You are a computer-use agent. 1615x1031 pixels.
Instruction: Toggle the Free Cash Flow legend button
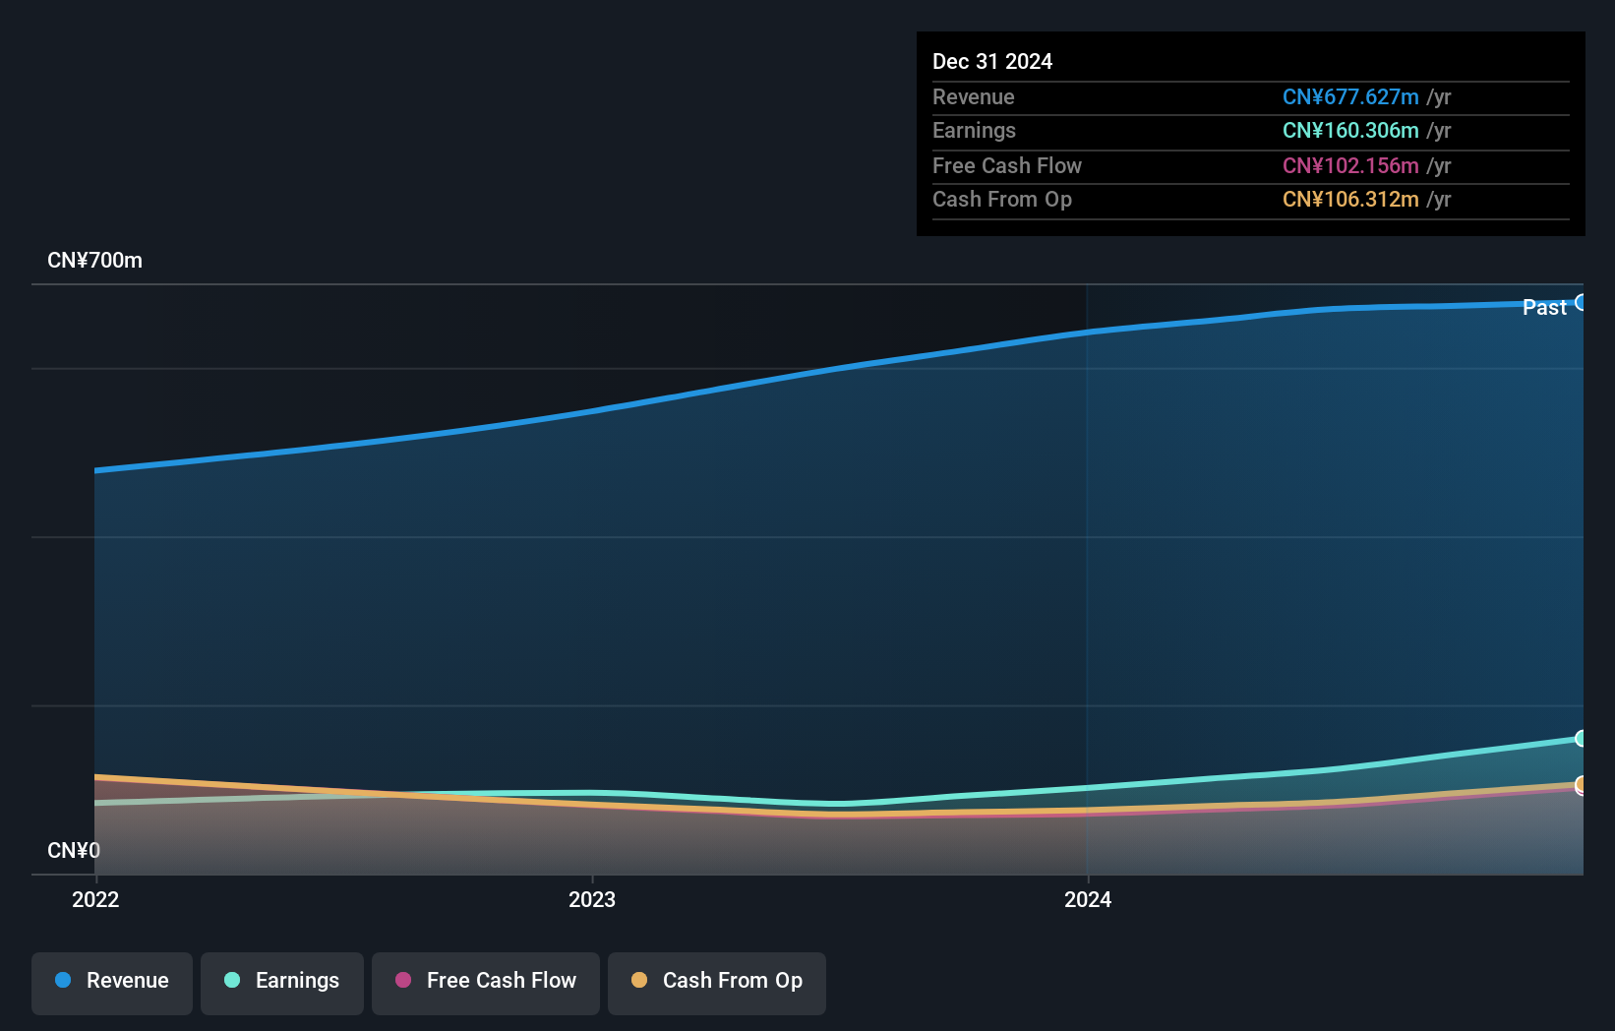coord(486,983)
